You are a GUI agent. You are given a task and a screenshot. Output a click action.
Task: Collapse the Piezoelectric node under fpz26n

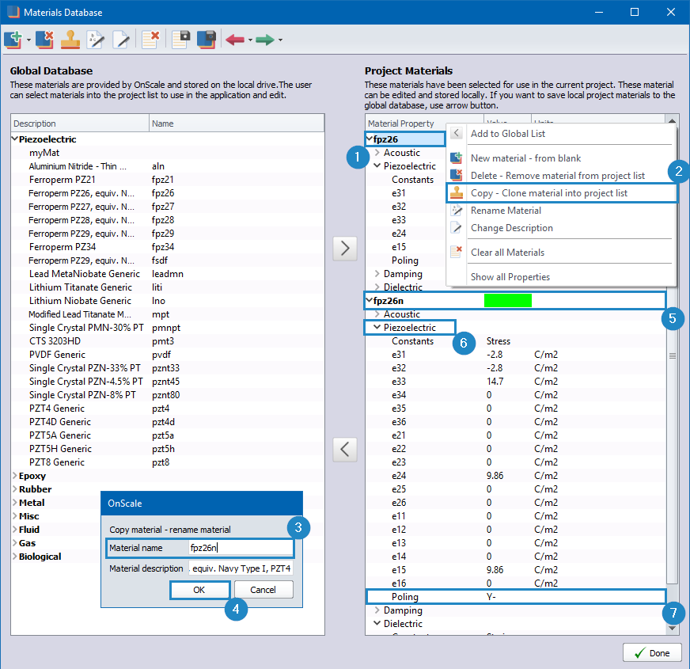377,327
